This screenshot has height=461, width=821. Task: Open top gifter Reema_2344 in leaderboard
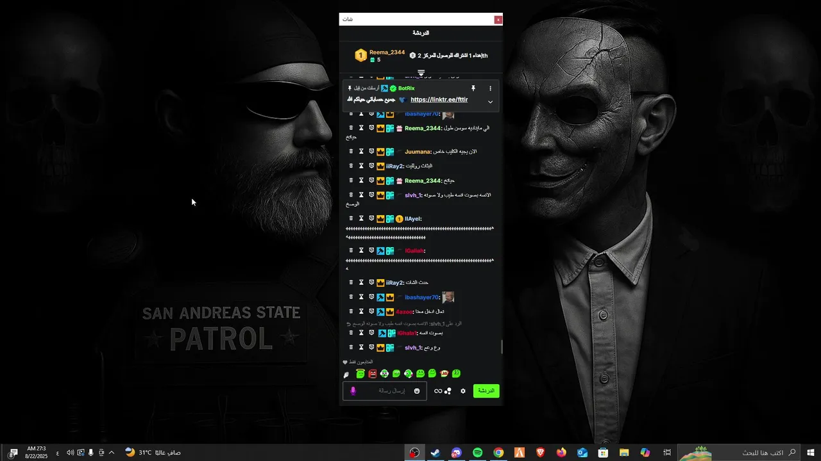coord(387,53)
